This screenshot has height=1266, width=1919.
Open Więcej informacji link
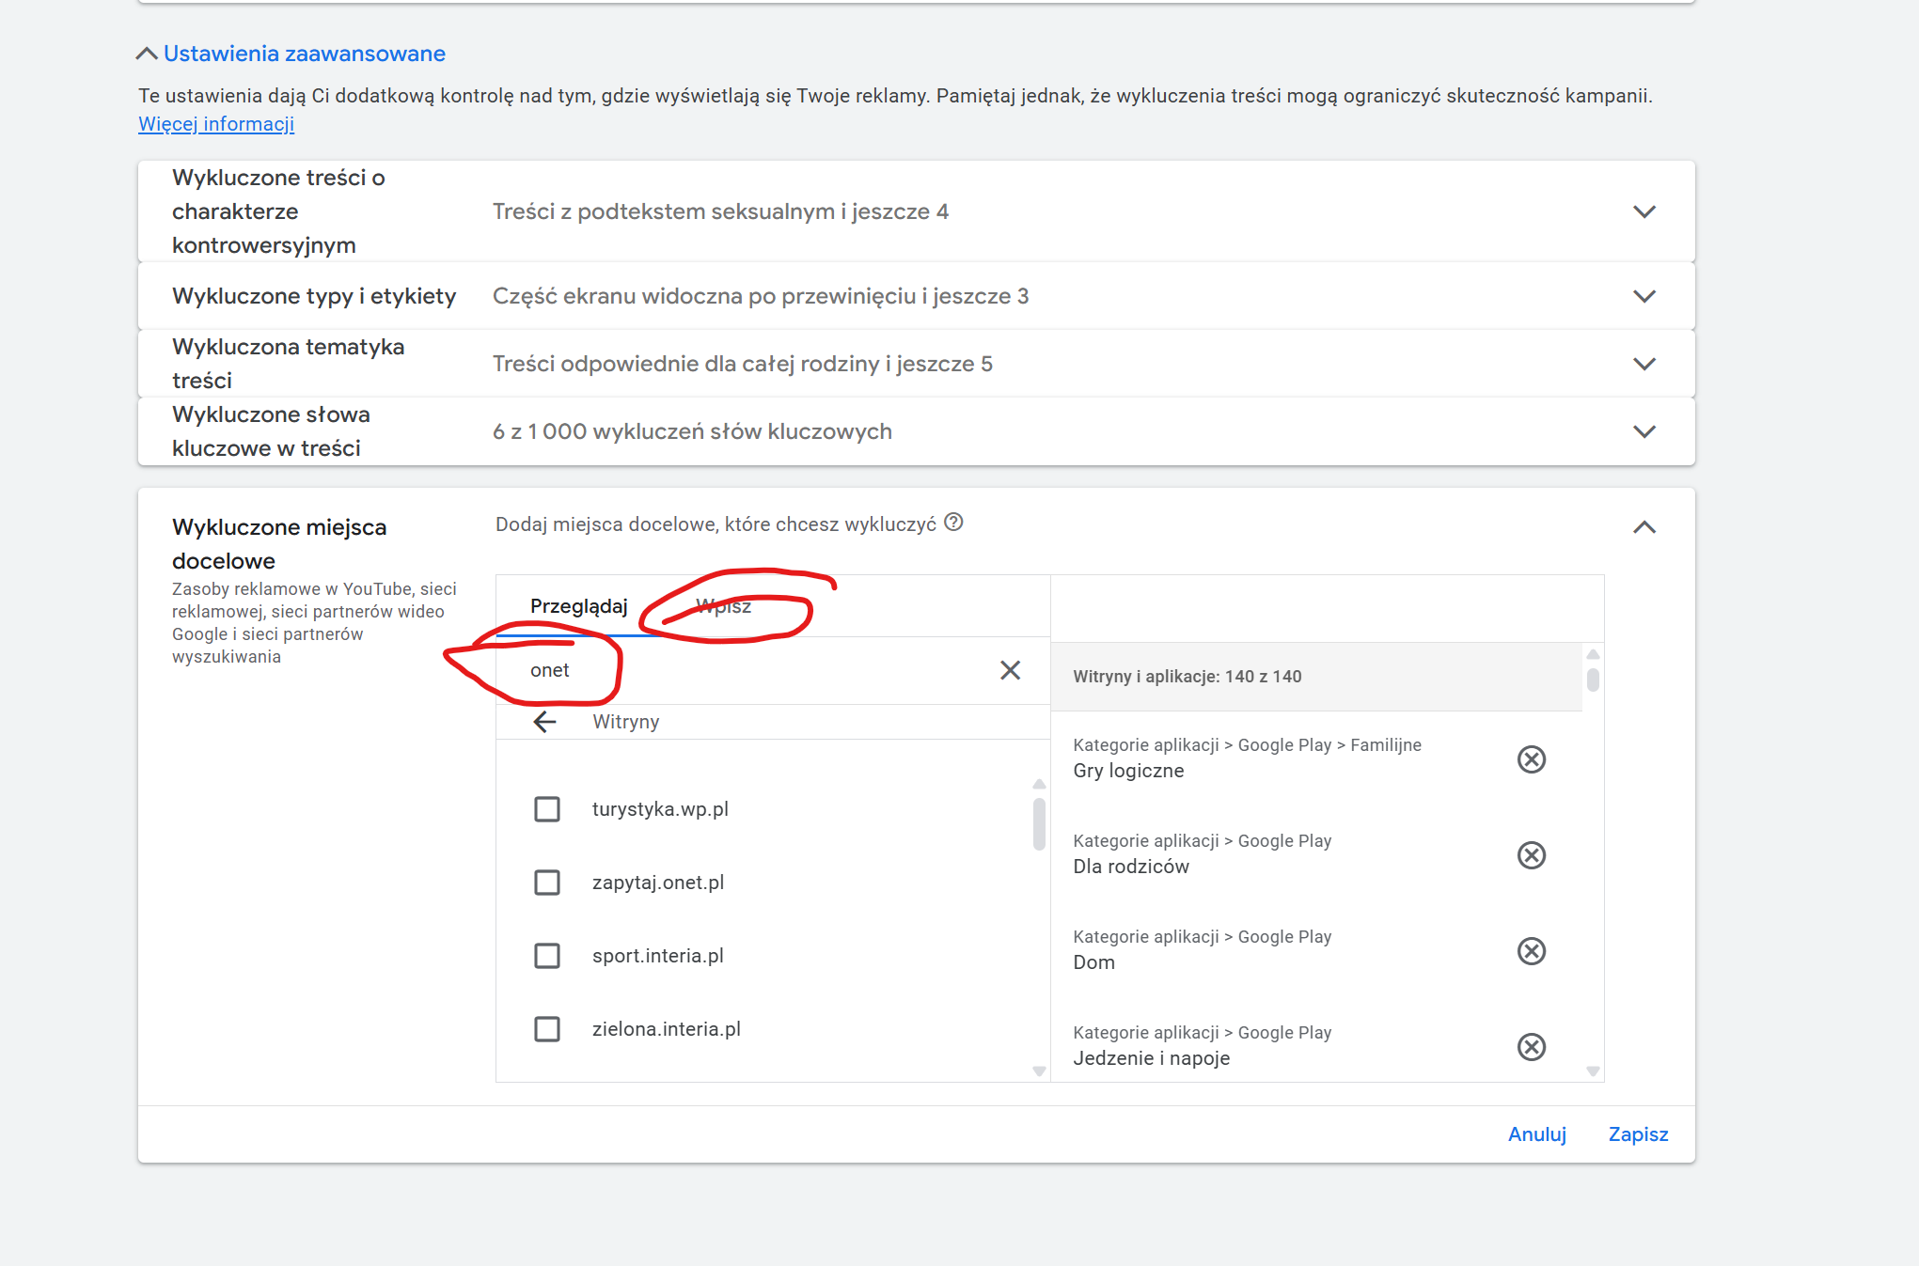(216, 124)
